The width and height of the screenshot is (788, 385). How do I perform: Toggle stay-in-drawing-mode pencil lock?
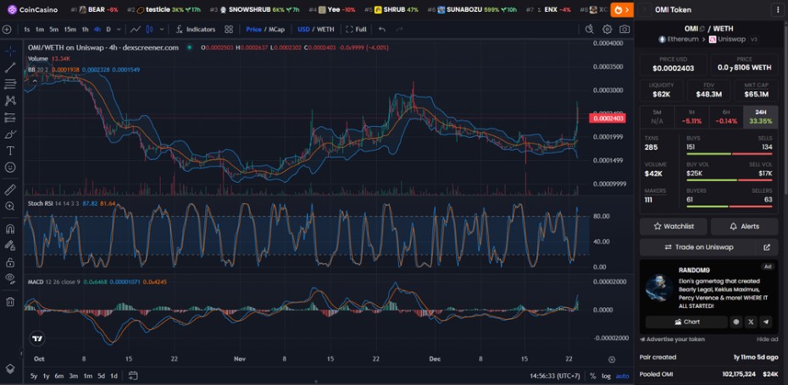point(10,245)
